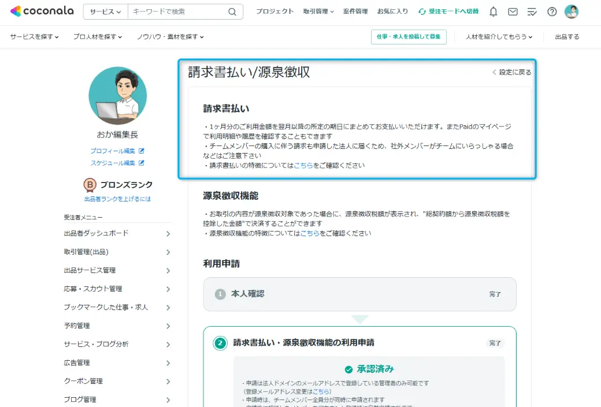Click chevron next to 予約管理

168,326
